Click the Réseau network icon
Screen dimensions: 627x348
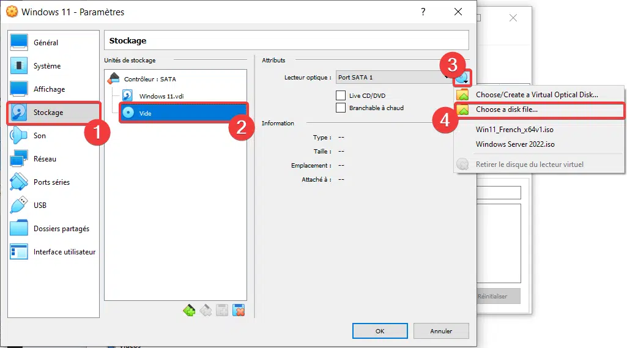click(x=19, y=159)
